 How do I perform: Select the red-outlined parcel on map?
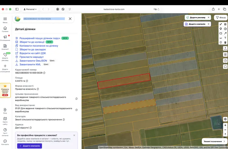coord(124,81)
